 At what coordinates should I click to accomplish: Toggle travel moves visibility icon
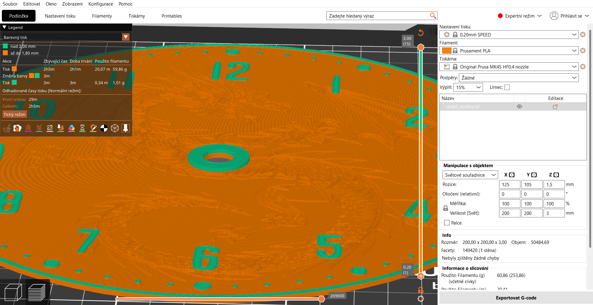tap(6, 128)
